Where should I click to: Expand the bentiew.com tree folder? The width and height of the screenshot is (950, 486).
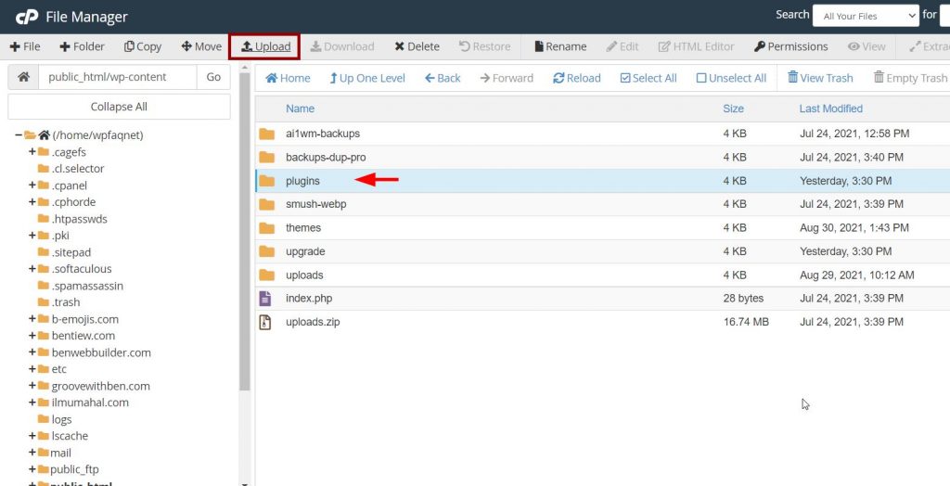click(32, 335)
